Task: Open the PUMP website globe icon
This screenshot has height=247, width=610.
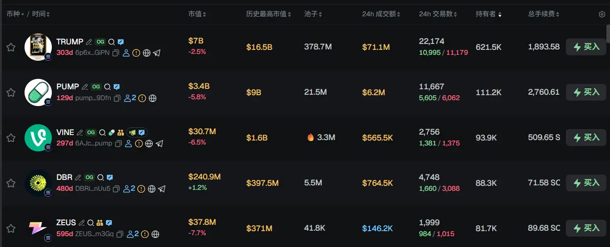Action: click(x=153, y=98)
